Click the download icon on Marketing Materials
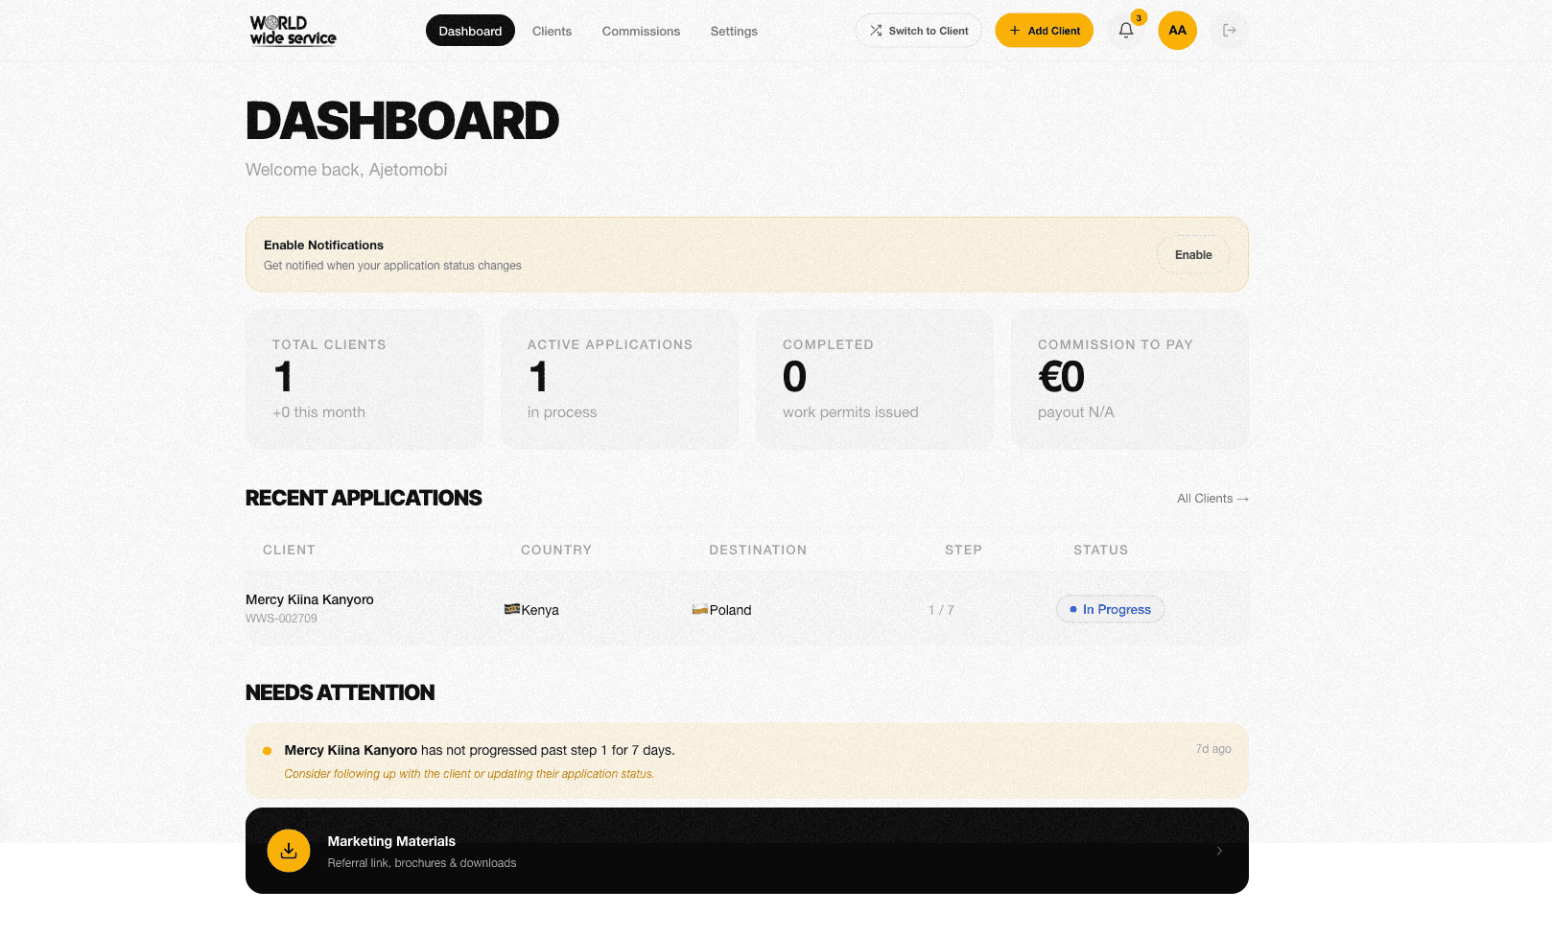Image resolution: width=1552 pixels, height=937 pixels. [x=288, y=851]
